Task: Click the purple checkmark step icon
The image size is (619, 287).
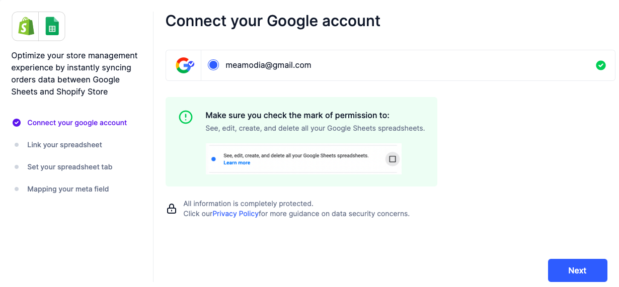Action: pos(17,123)
